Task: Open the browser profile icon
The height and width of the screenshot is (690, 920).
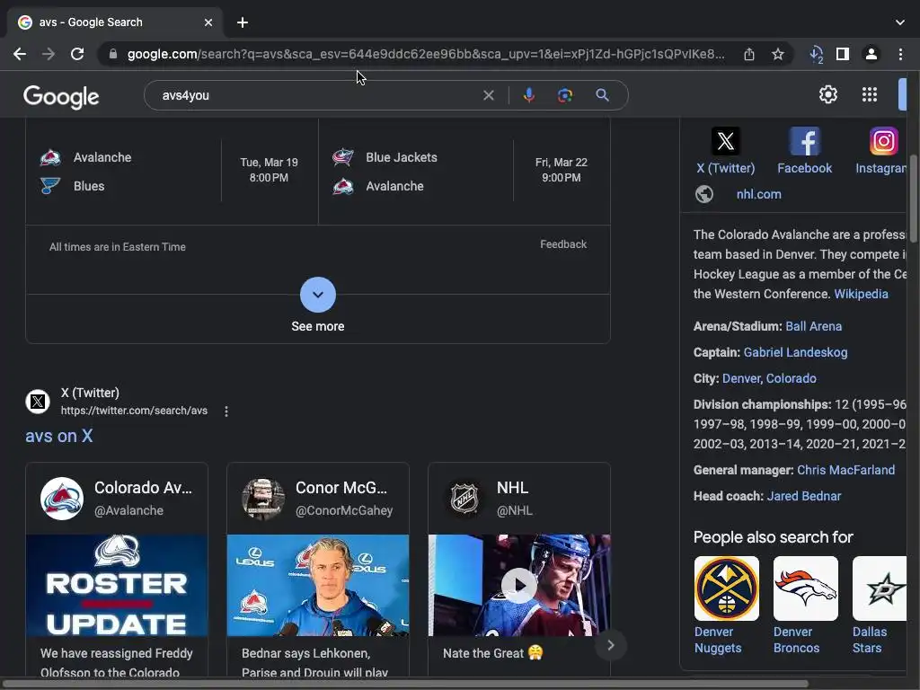Action: [x=871, y=54]
